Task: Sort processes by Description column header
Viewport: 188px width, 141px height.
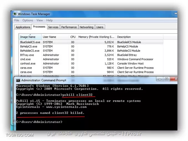Action: [x=139, y=37]
